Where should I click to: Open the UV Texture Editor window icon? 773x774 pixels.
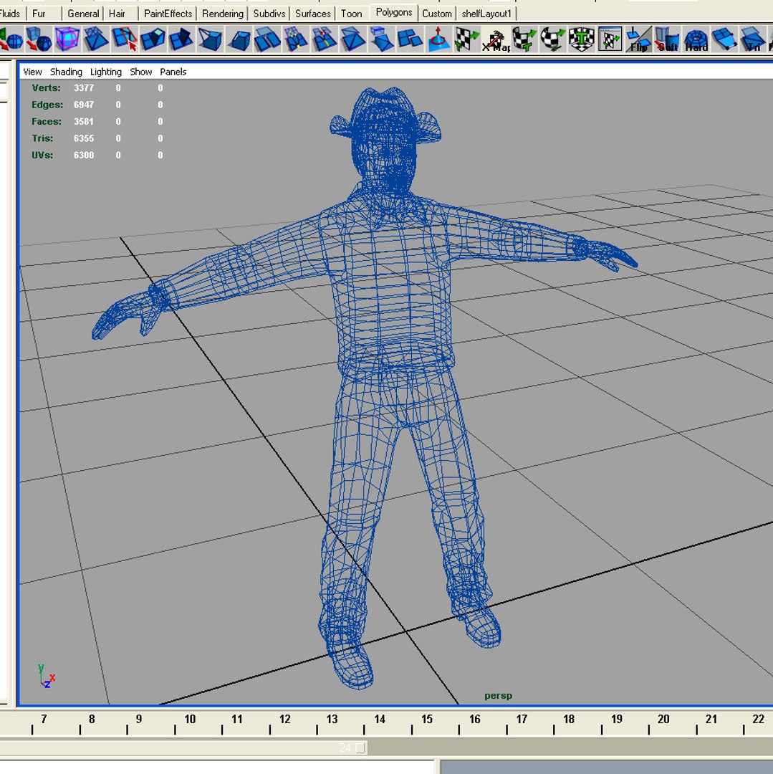tap(610, 39)
